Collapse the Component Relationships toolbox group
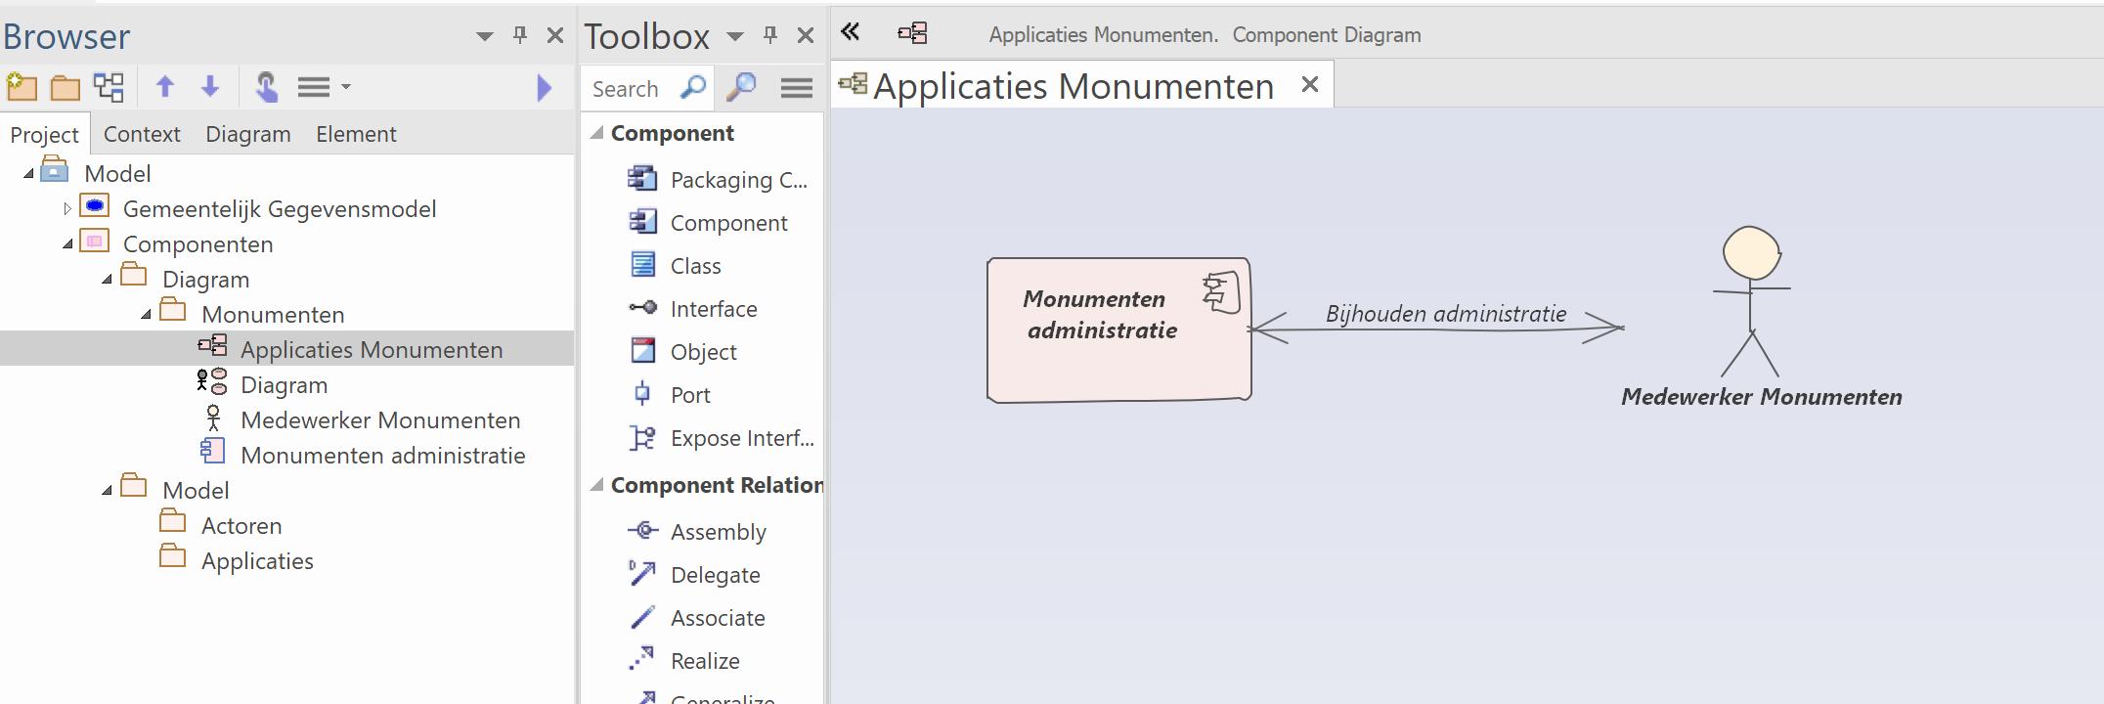Screen dimensions: 2104x704 point(597,485)
